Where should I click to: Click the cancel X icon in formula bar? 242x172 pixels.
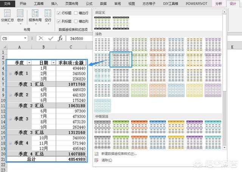[x=41, y=38]
